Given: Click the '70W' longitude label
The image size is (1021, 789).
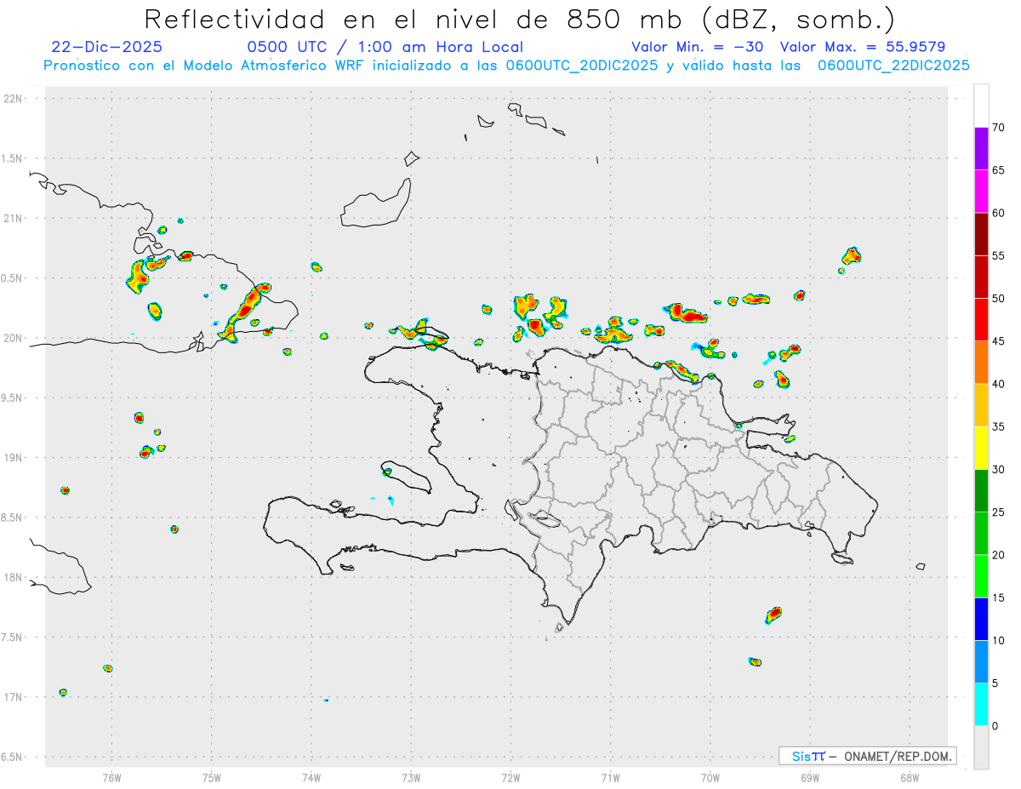Looking at the screenshot, I should [x=710, y=777].
